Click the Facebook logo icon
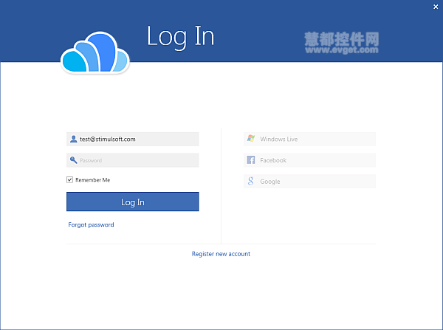 (x=251, y=160)
